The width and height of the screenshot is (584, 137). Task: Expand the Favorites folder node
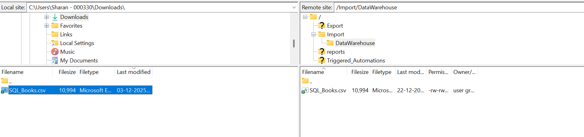(x=46, y=26)
